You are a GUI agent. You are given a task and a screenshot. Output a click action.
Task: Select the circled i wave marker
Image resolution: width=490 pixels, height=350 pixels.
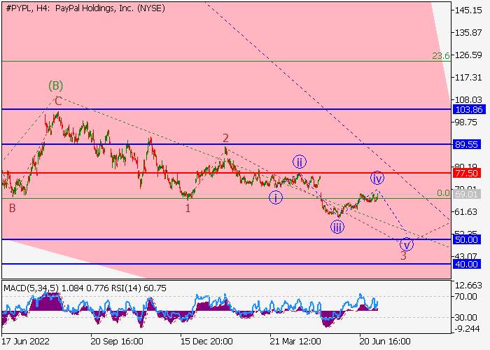(x=276, y=197)
